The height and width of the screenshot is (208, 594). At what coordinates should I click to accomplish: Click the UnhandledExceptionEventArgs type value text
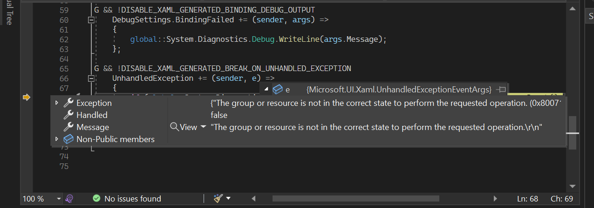[399, 89]
